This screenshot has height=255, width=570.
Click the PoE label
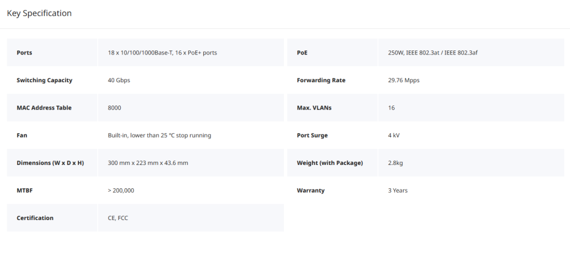[x=302, y=53]
